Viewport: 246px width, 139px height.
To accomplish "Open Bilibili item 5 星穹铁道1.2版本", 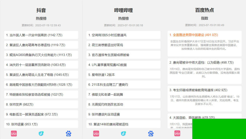I will click(x=123, y=75).
